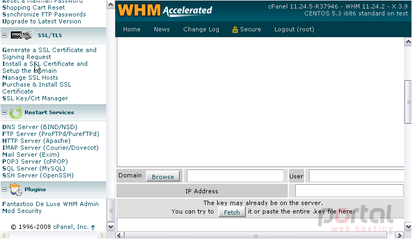Click the padlock icon beside Secure

(235, 29)
